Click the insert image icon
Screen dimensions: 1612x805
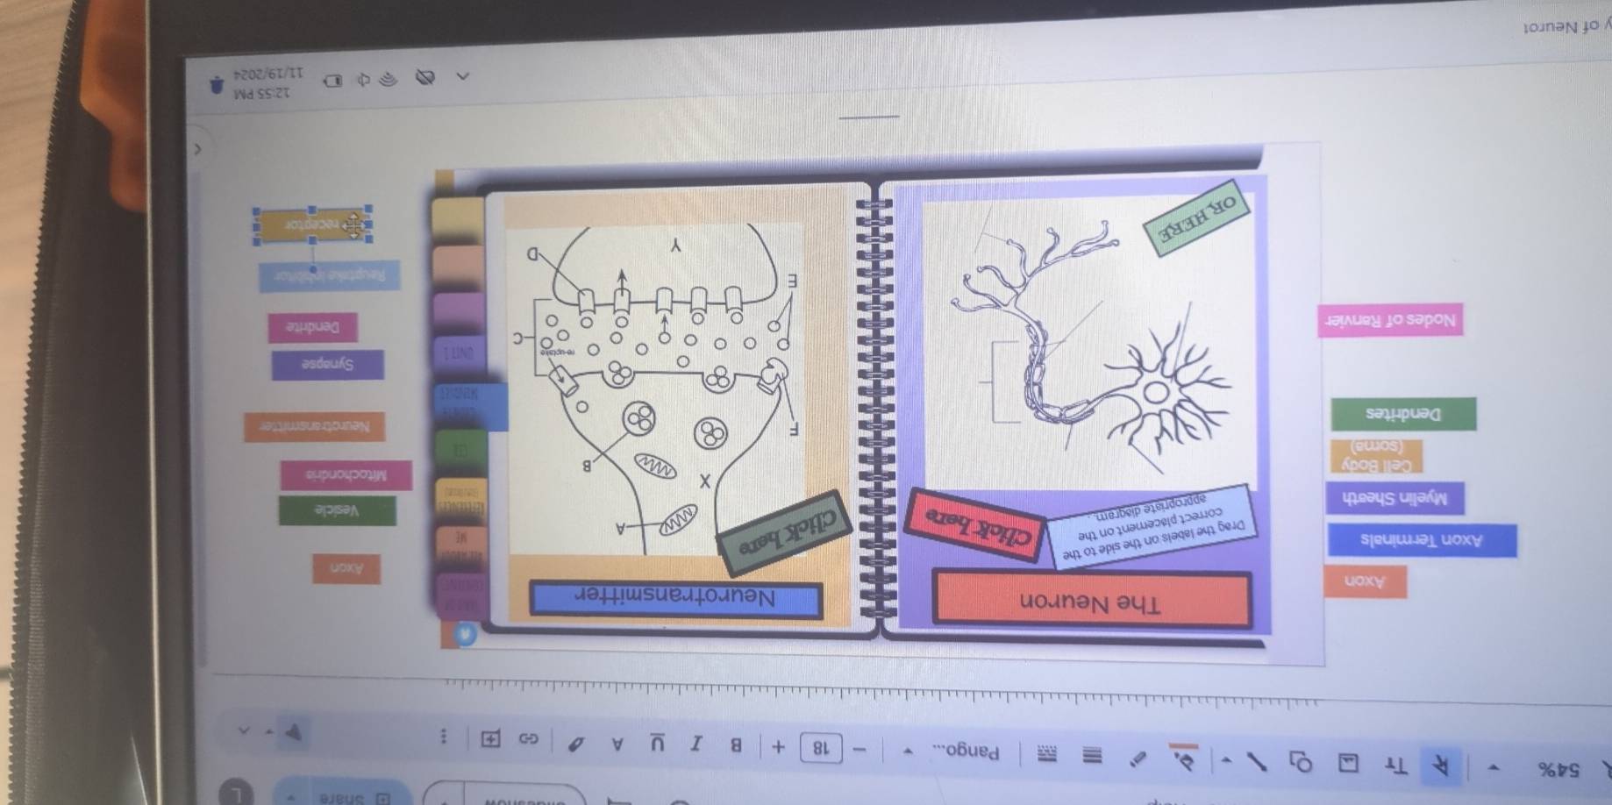point(1348,764)
